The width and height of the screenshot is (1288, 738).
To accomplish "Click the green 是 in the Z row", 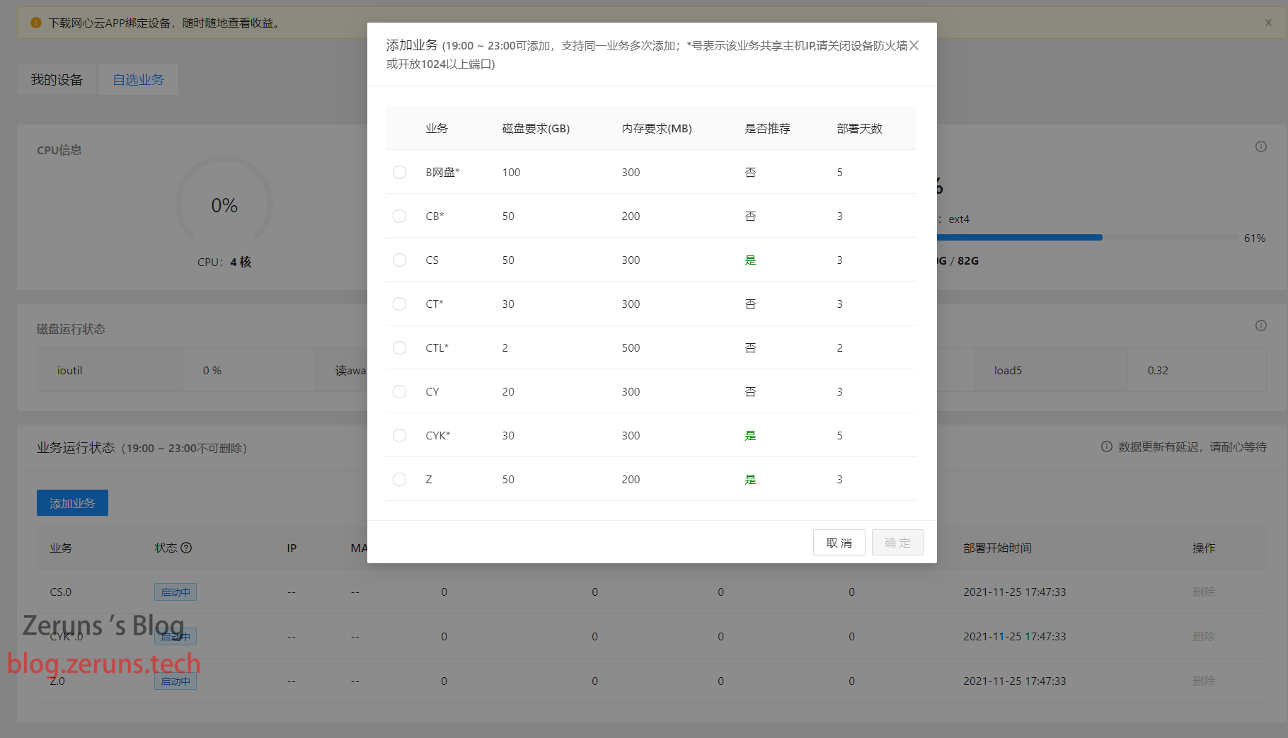I will 750,479.
